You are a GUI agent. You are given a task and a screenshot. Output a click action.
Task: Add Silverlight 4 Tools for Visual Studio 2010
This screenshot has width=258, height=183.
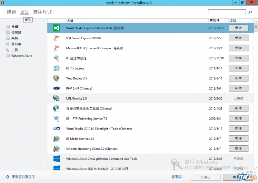pyautogui.click(x=238, y=129)
